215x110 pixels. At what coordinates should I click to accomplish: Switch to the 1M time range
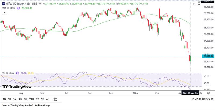coord(15,99)
